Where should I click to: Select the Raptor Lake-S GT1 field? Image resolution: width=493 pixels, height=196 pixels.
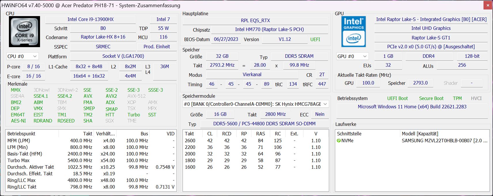[431, 38]
